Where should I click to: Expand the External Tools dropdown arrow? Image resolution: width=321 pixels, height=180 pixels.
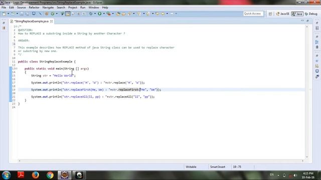point(113,13)
